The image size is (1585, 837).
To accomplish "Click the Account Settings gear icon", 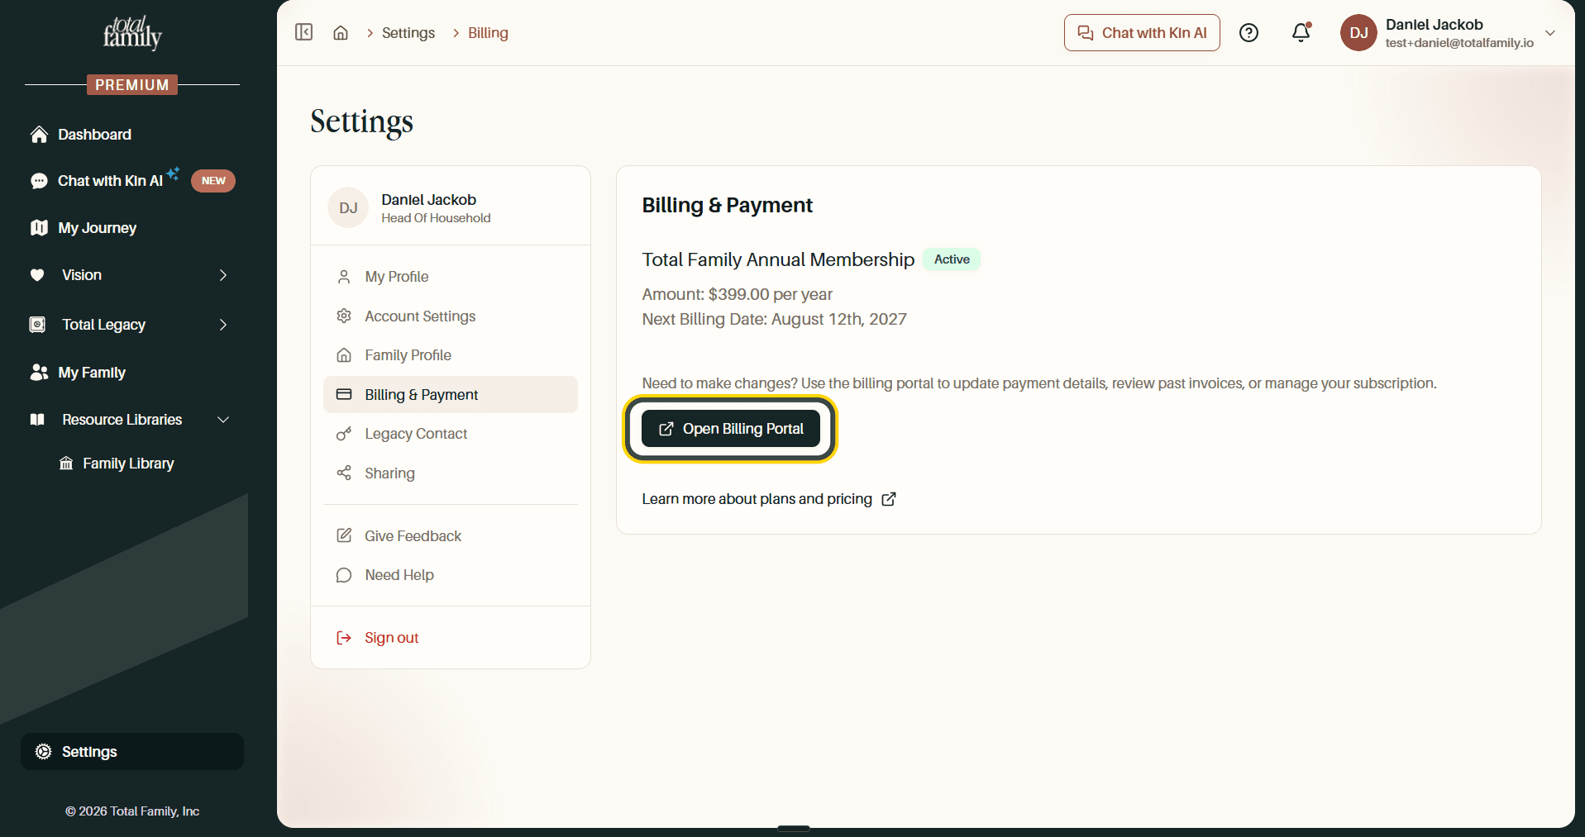I will [x=344, y=316].
